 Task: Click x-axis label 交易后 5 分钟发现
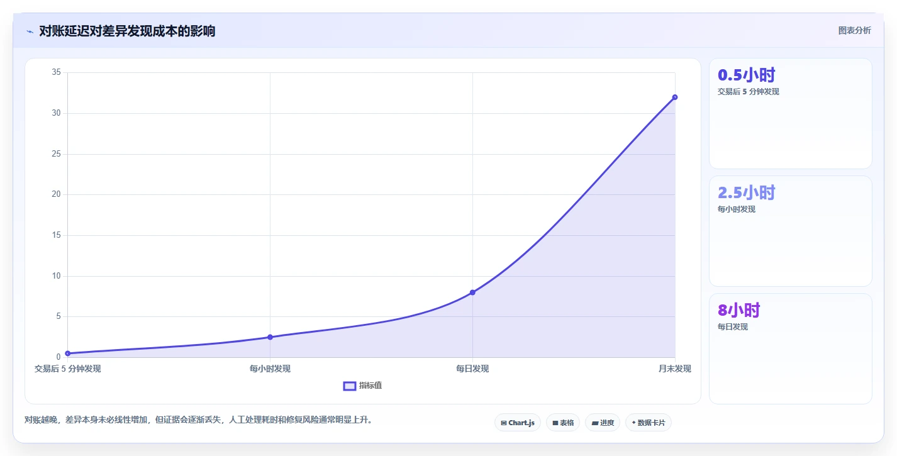click(x=67, y=369)
